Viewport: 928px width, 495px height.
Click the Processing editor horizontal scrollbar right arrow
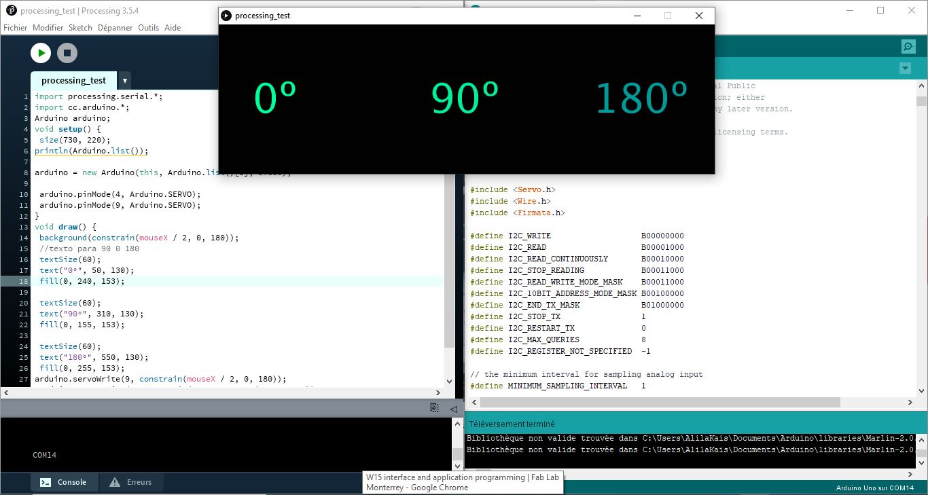pyautogui.click(x=439, y=392)
